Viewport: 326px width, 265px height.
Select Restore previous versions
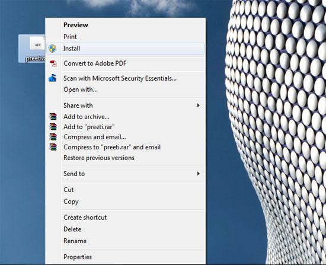[125, 158]
